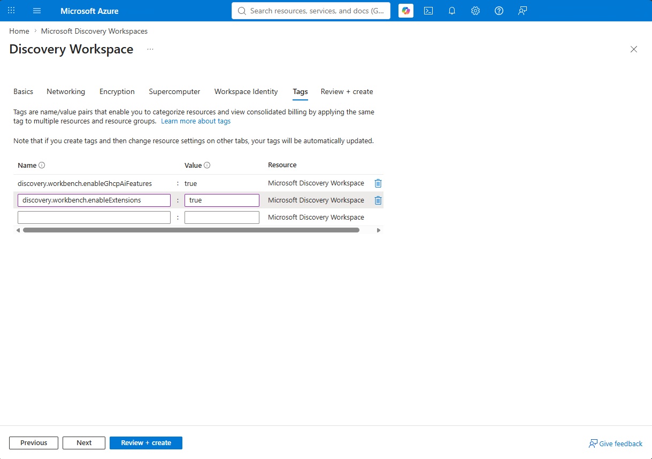Click the empty new tag value field

pyautogui.click(x=222, y=217)
